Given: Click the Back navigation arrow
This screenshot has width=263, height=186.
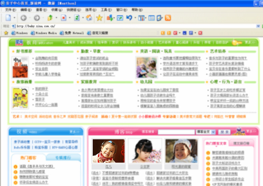Looking at the screenshot, I should coord(23,18).
